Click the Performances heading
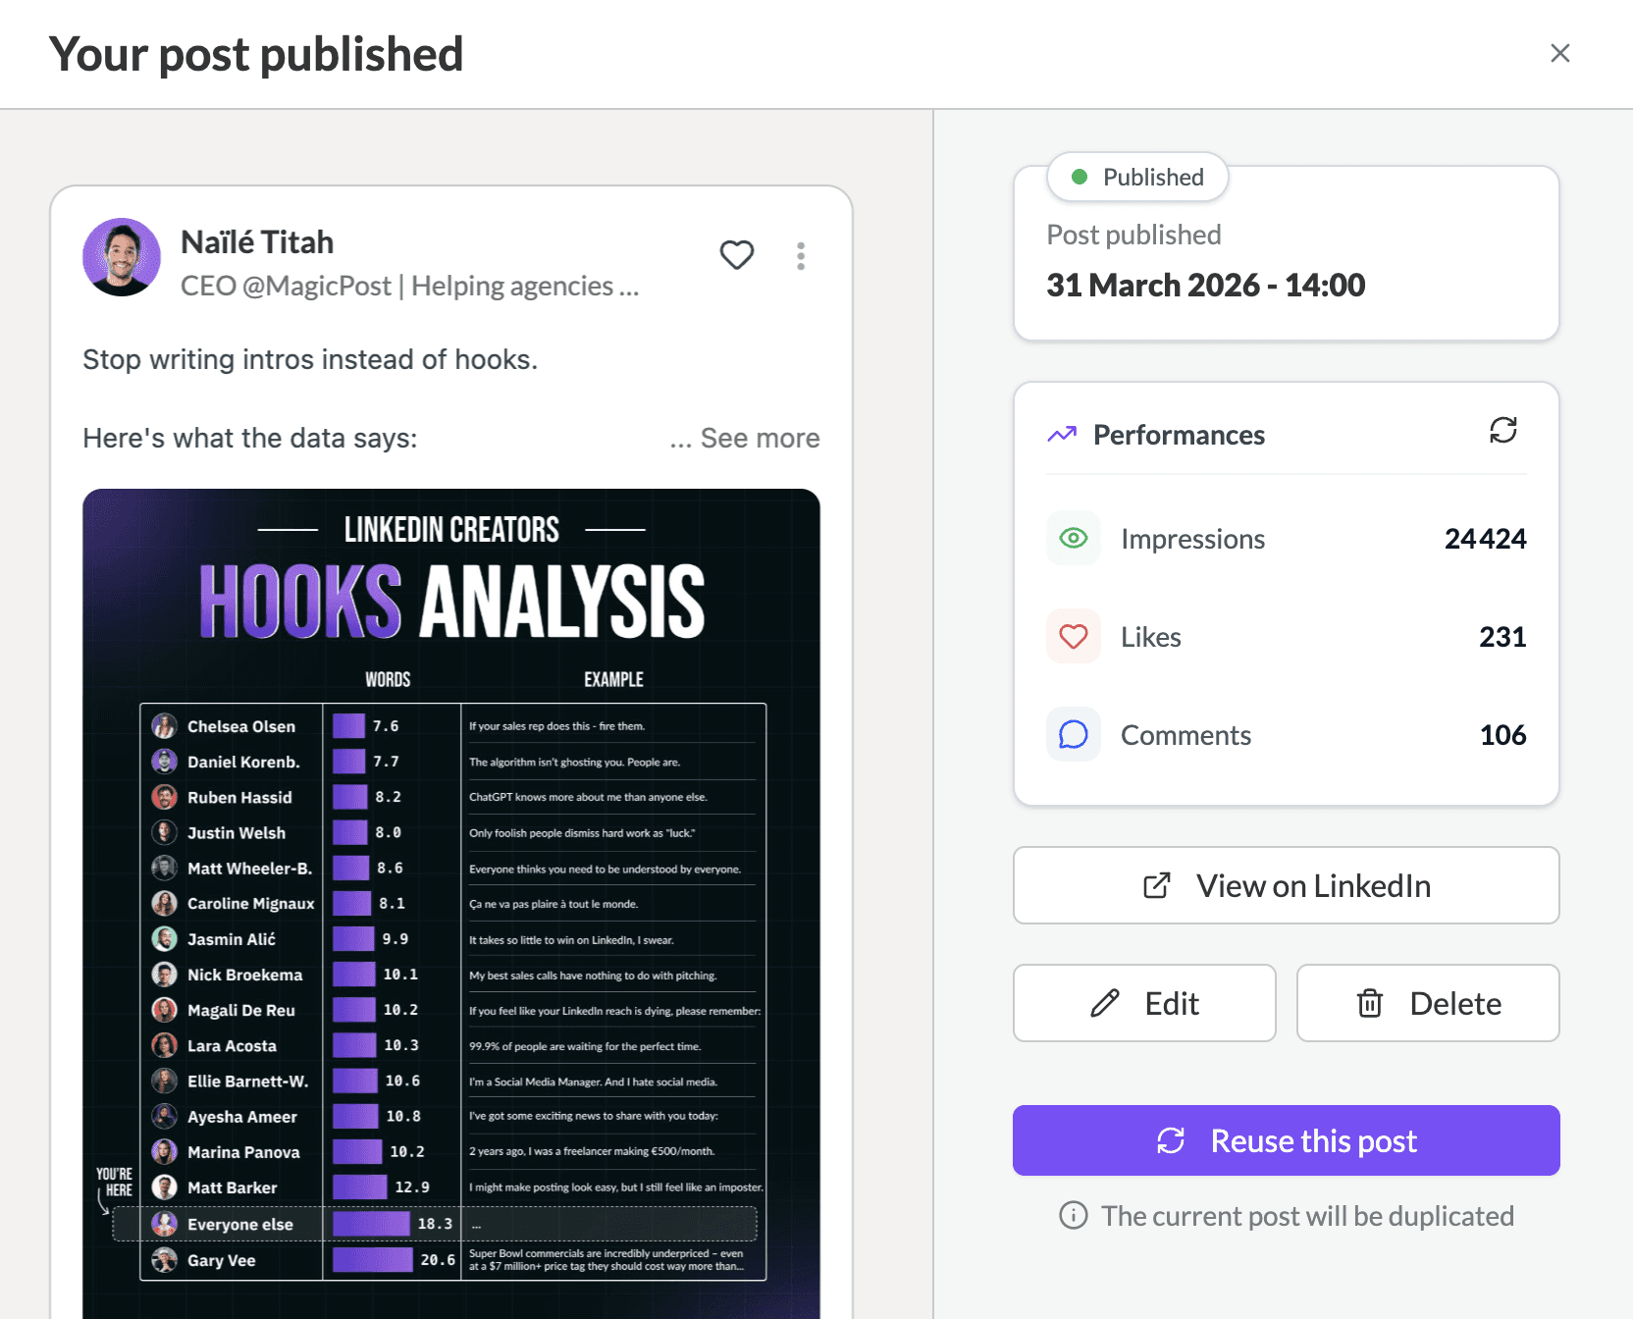The image size is (1633, 1319). click(x=1179, y=434)
